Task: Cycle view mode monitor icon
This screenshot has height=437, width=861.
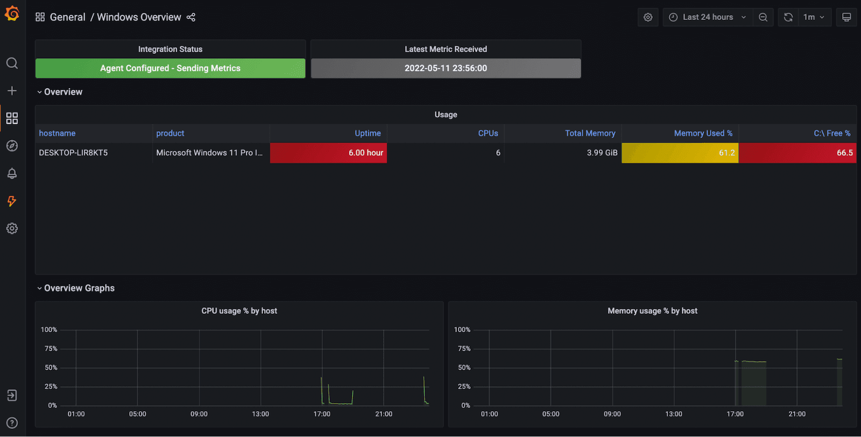Action: pos(846,17)
